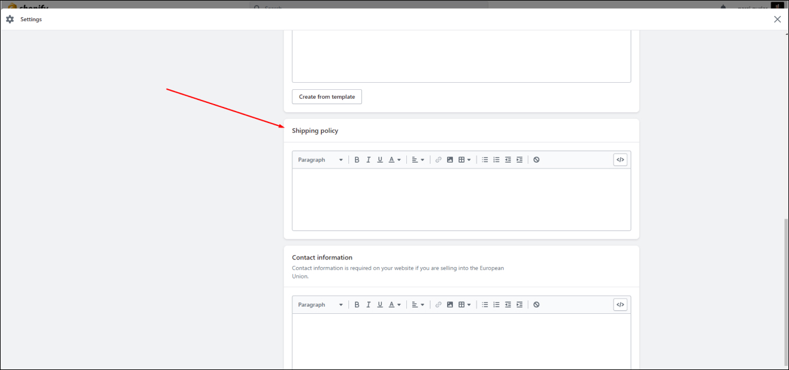
Task: Select the "Contact information" heading text
Action: coord(322,258)
